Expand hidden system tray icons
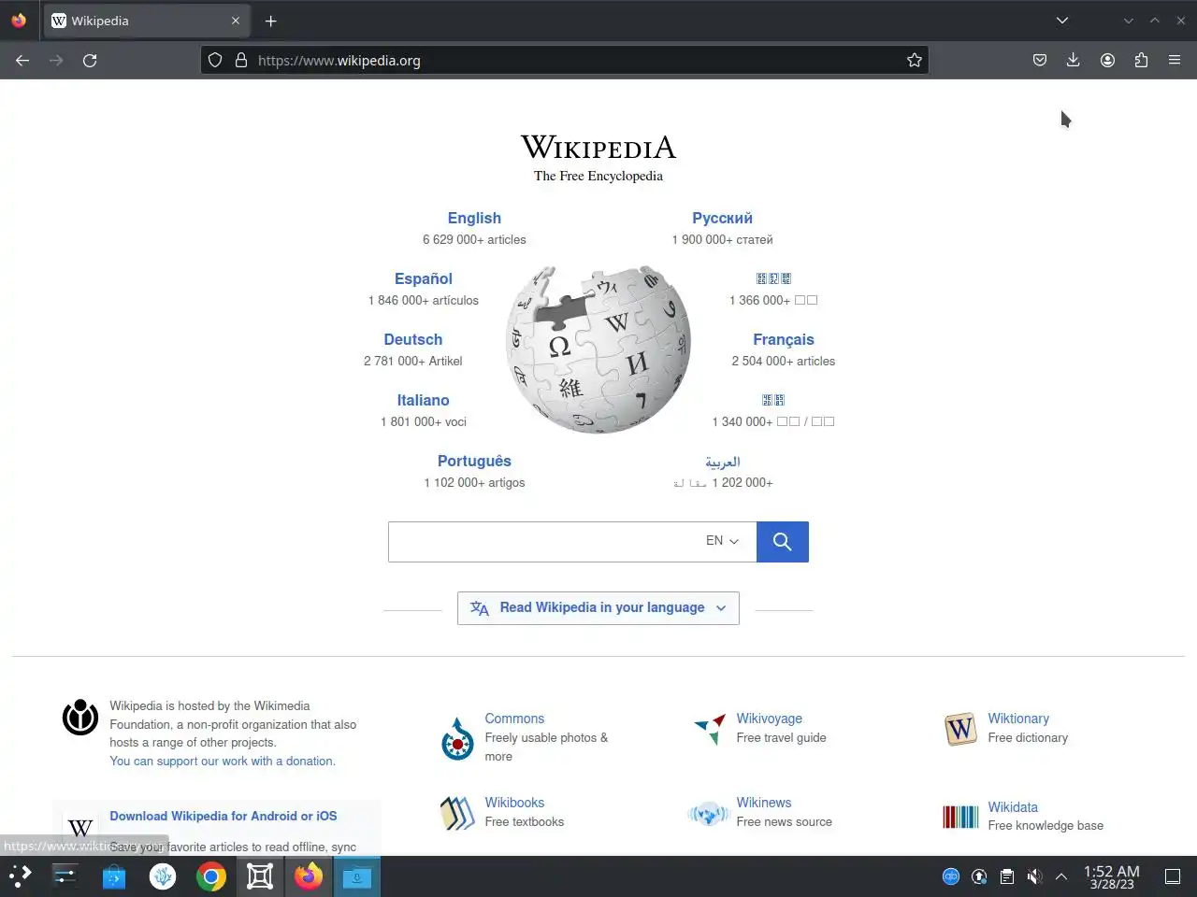Viewport: 1197px width, 897px height. 1061,876
